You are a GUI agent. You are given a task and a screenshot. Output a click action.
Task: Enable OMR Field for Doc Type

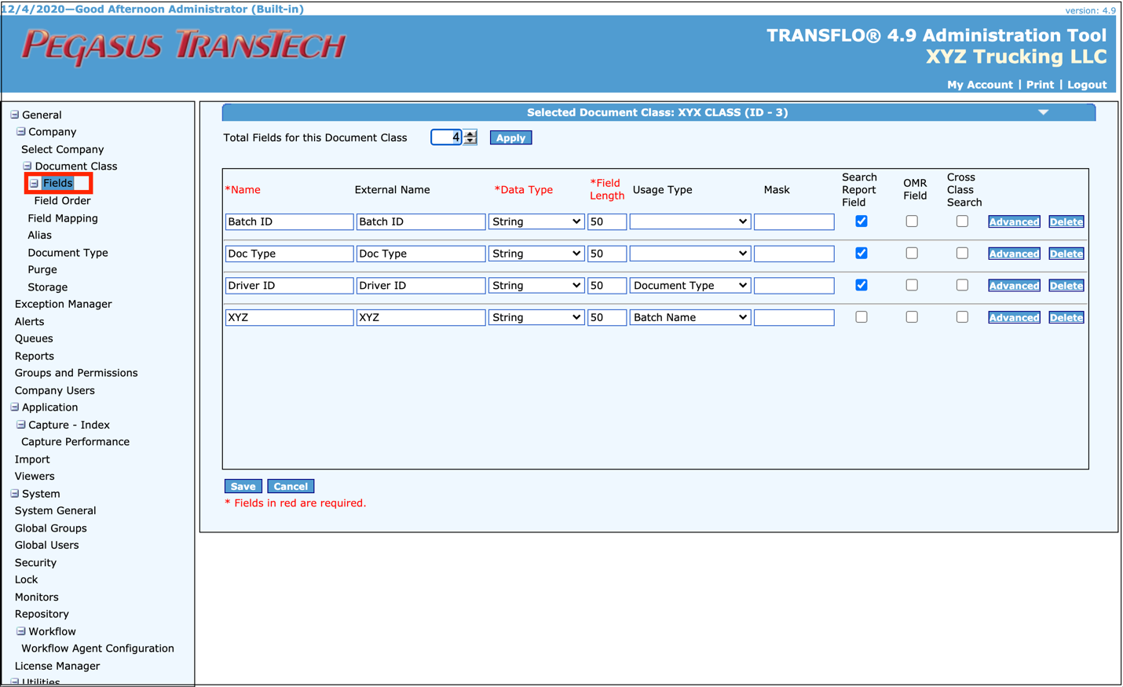coord(912,253)
